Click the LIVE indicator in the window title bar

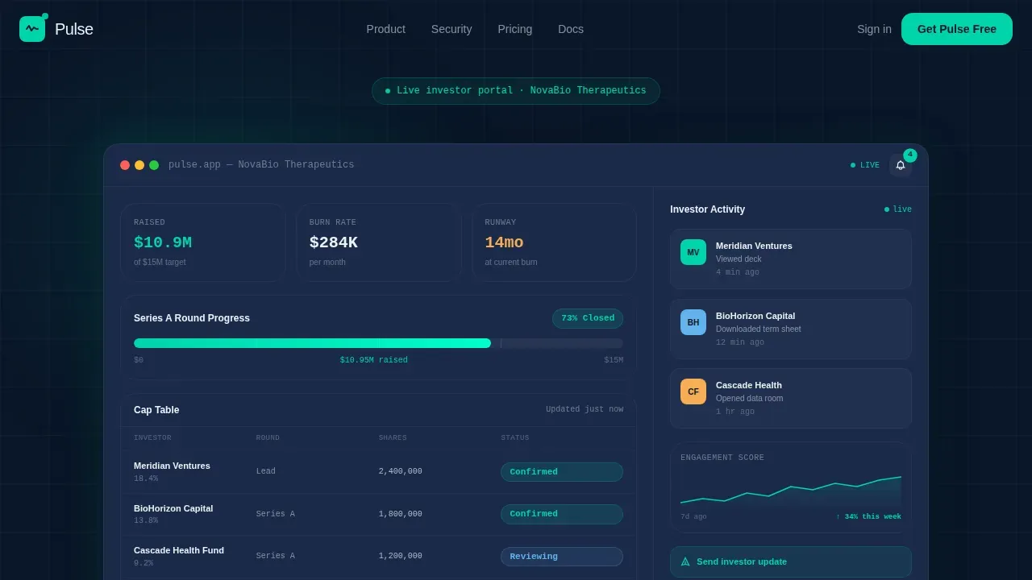pyautogui.click(x=865, y=165)
